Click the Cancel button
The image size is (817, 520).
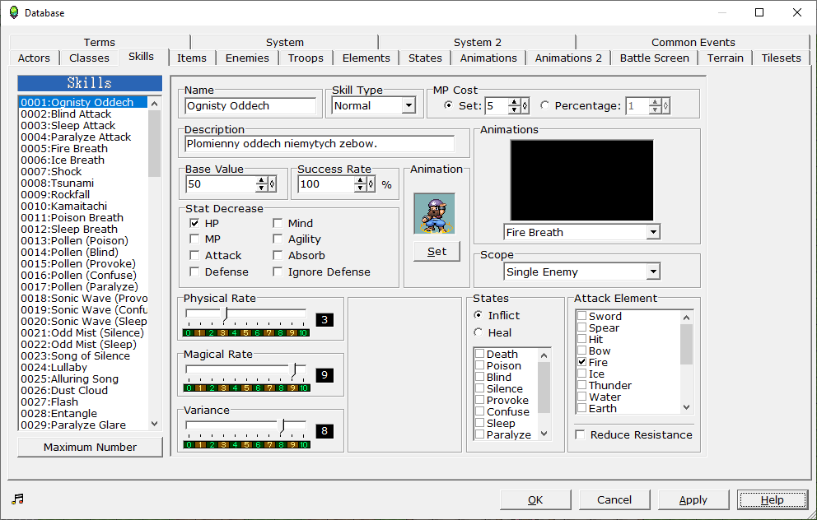(x=614, y=499)
